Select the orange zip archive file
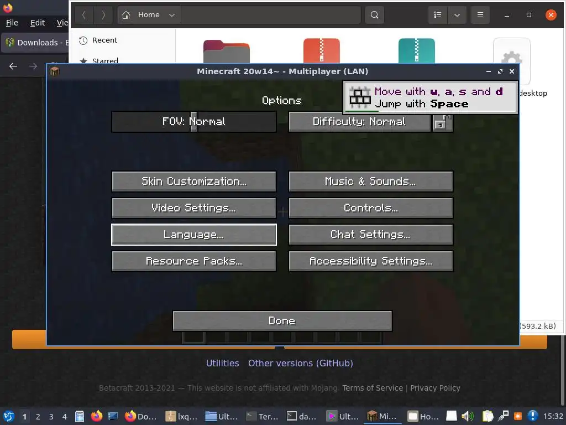 pos(322,51)
